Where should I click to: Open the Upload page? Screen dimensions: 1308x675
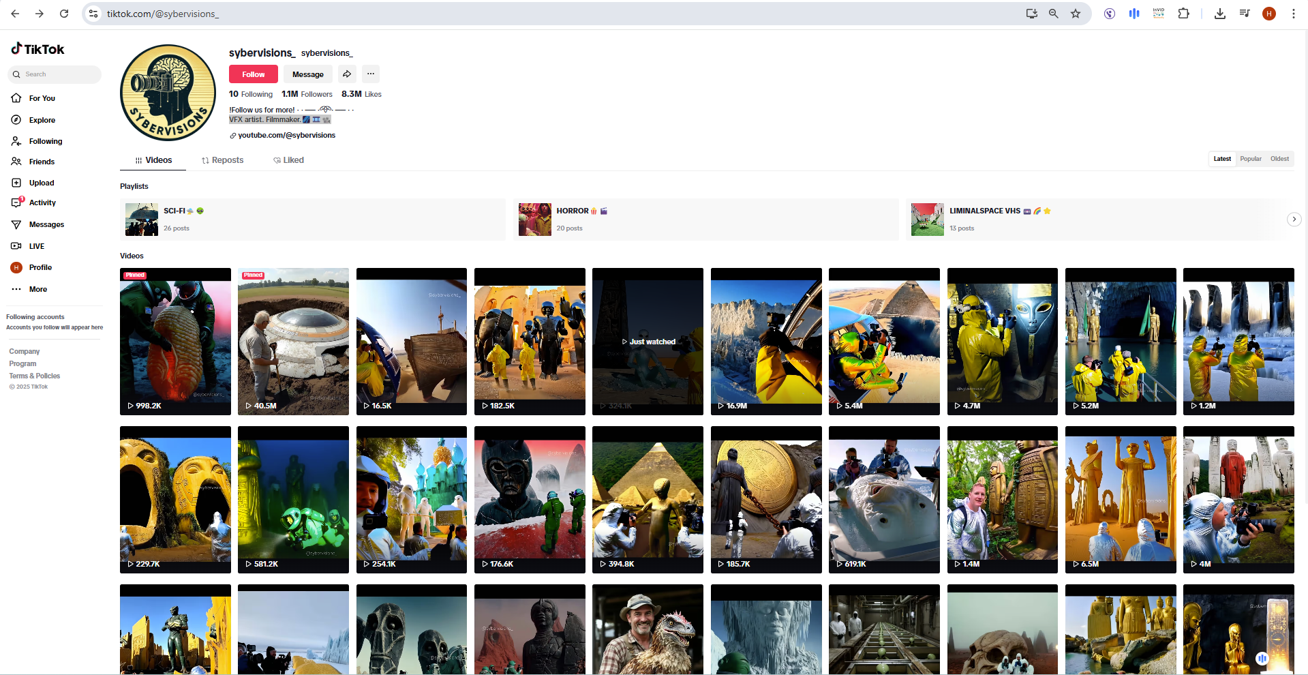coord(41,183)
